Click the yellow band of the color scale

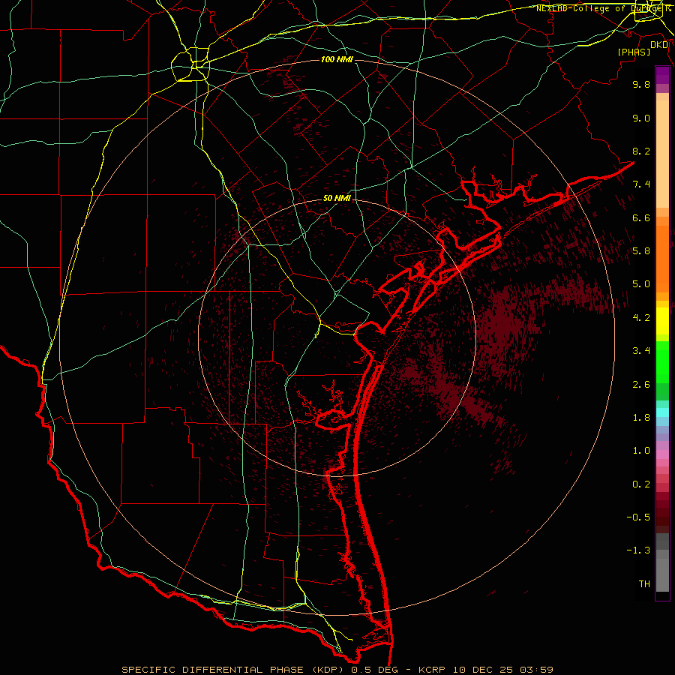click(662, 321)
